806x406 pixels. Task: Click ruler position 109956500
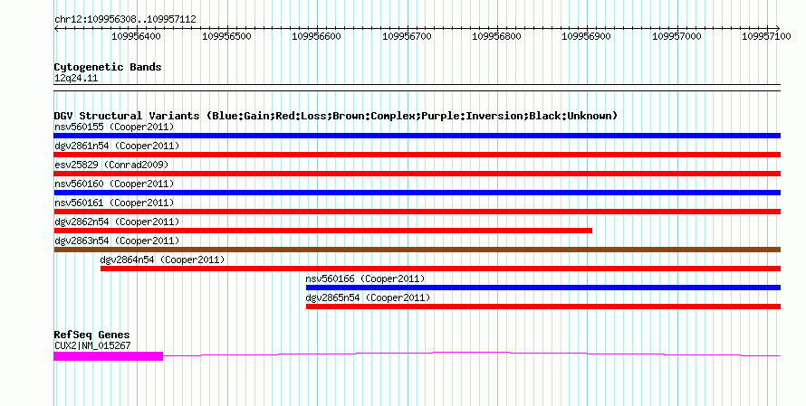[226, 36]
